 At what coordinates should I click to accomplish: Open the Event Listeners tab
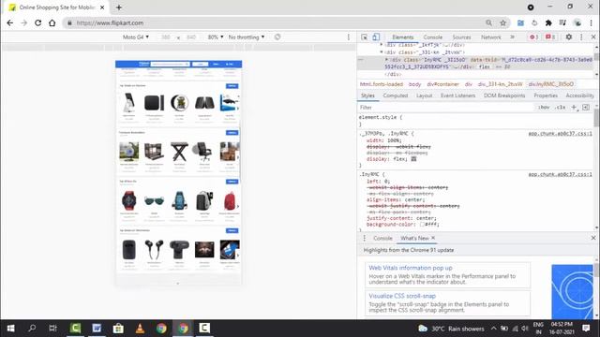coord(457,95)
